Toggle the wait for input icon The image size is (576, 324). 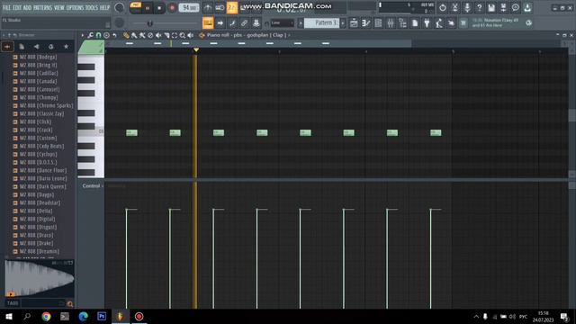(x=220, y=8)
